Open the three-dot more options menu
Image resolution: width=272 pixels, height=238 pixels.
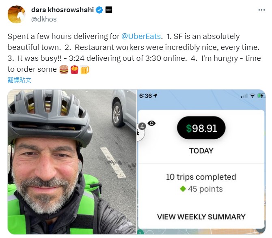coord(261,10)
